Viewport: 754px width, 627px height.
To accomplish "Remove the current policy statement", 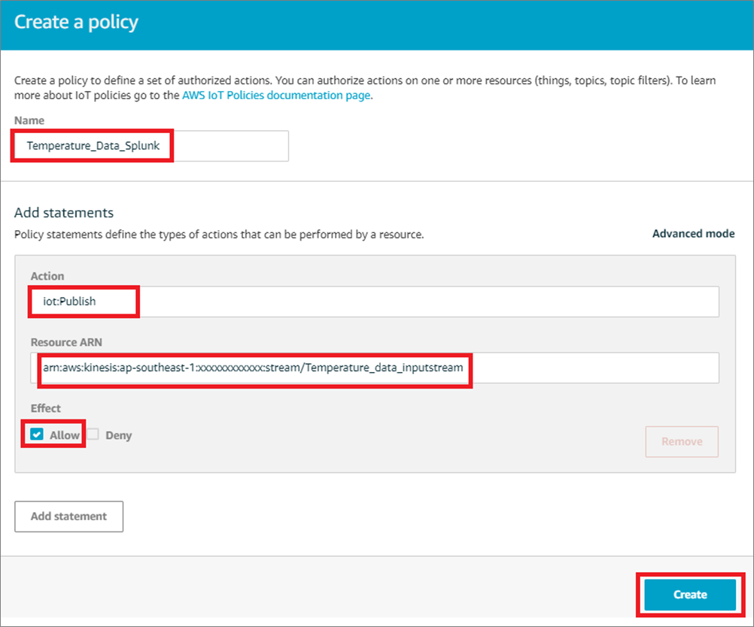I will point(682,441).
